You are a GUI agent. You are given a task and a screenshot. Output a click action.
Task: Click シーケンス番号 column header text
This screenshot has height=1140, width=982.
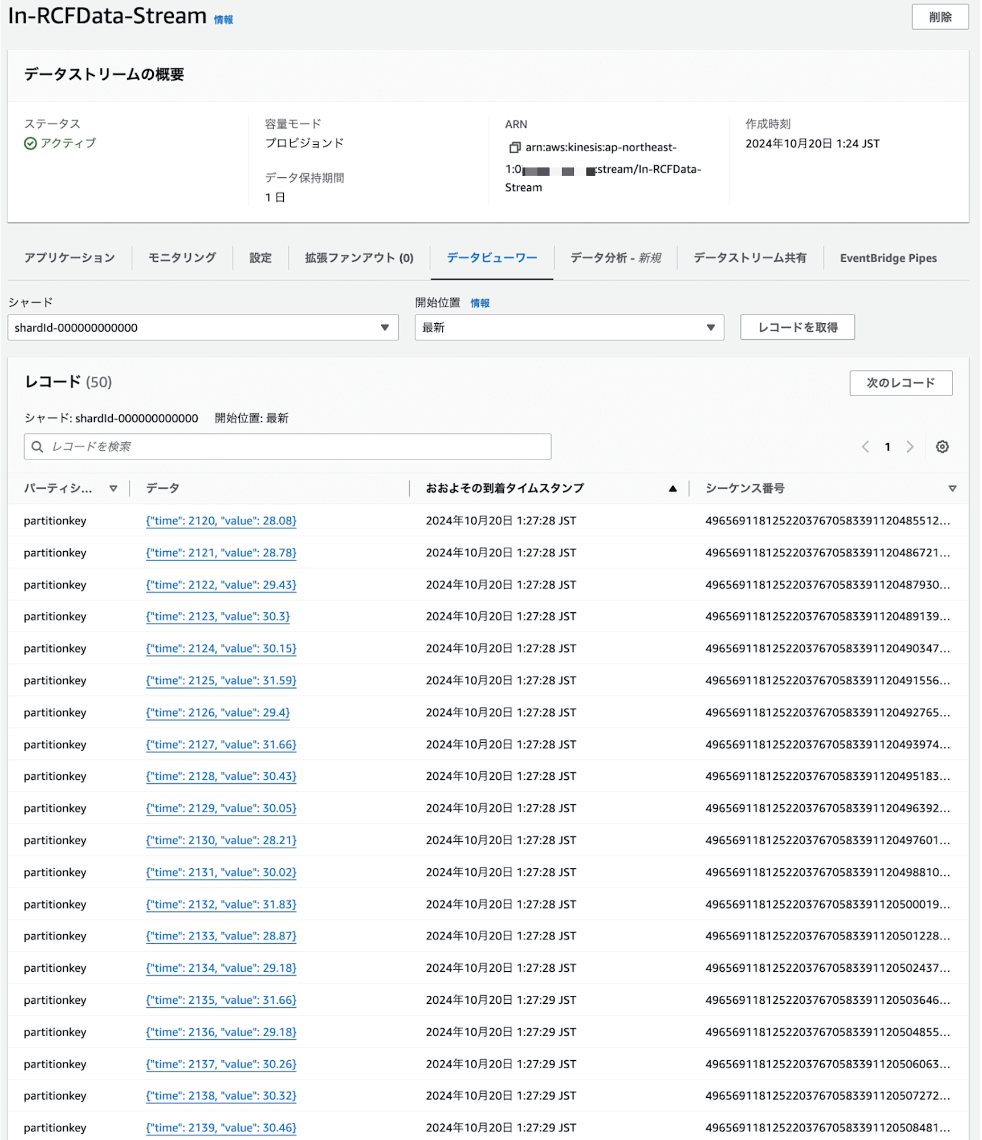(x=746, y=489)
